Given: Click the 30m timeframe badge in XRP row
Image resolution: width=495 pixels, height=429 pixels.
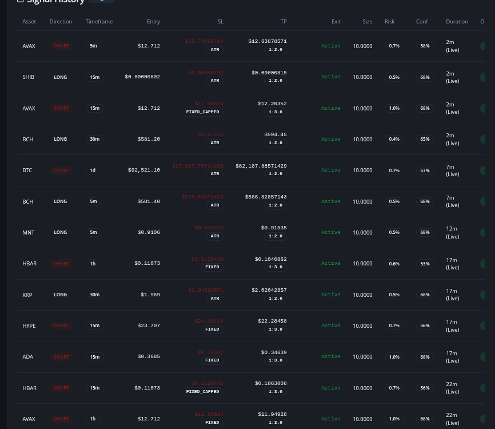Looking at the screenshot, I should tap(95, 295).
